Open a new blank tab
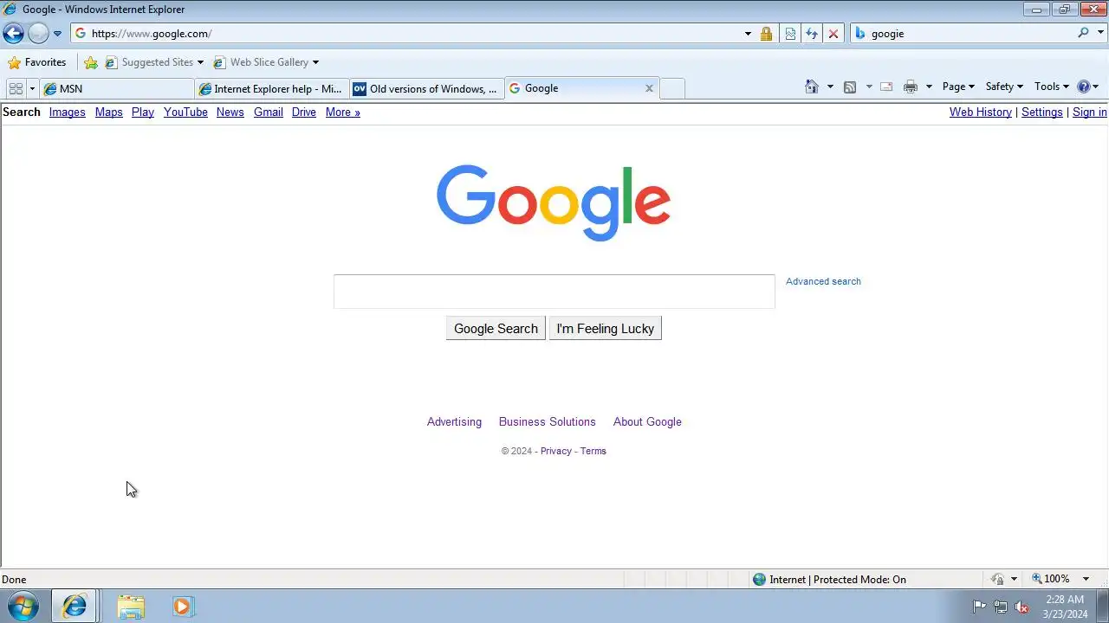Screen dimensions: 1109x623 (672, 88)
